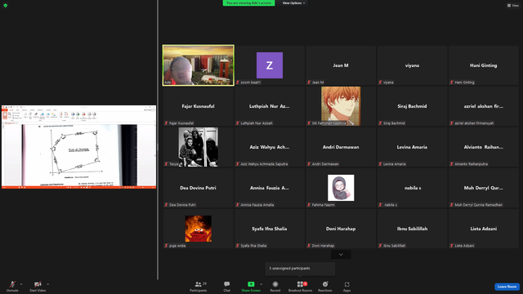The height and width of the screenshot is (294, 523).
Task: Select the Hani Ginting participant tile
Action: click(x=484, y=65)
